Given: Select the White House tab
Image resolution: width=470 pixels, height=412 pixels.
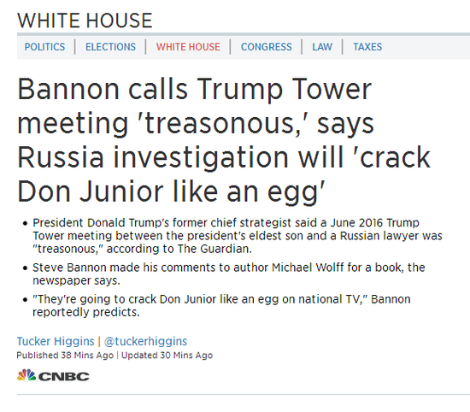Looking at the screenshot, I should point(188,47).
